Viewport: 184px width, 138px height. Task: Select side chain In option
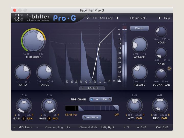click(95, 99)
